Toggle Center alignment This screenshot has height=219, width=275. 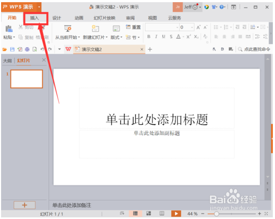pyautogui.click(x=224, y=36)
